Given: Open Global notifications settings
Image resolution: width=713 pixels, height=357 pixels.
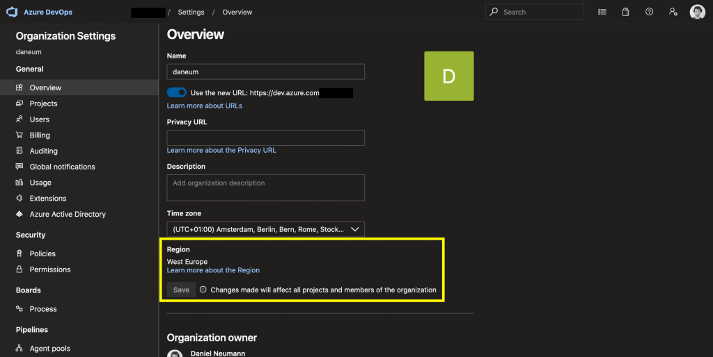Looking at the screenshot, I should tap(62, 167).
